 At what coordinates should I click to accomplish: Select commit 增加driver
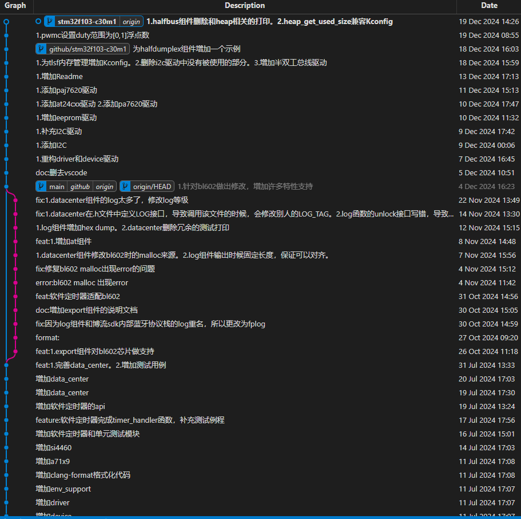click(x=53, y=503)
